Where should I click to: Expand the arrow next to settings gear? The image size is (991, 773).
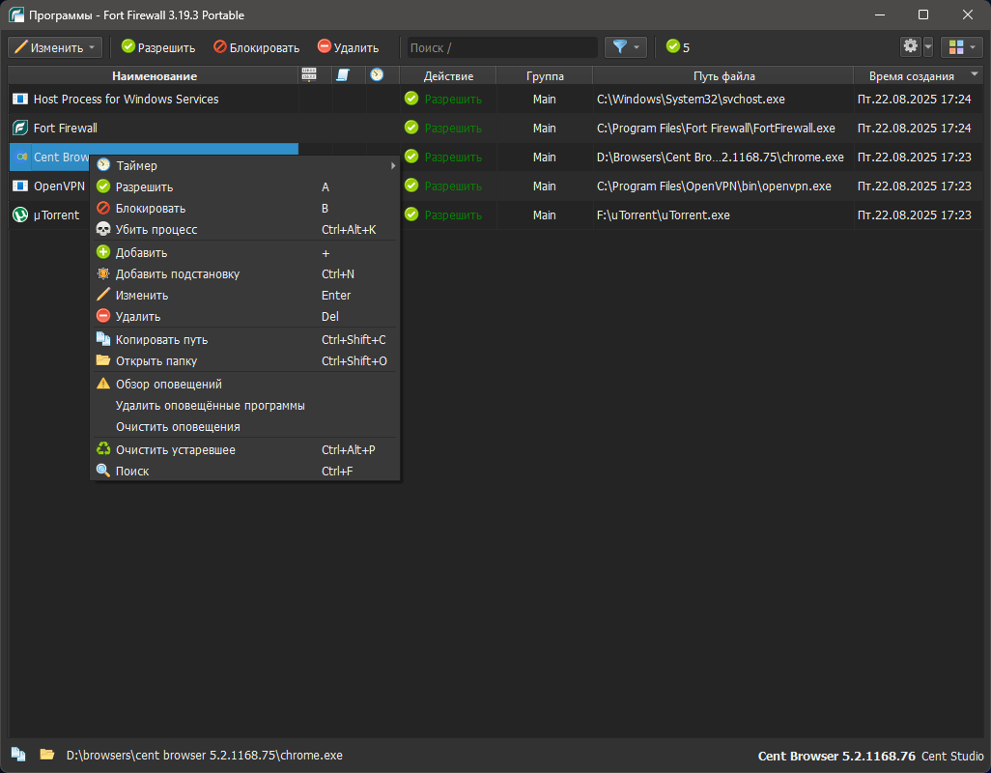[928, 47]
